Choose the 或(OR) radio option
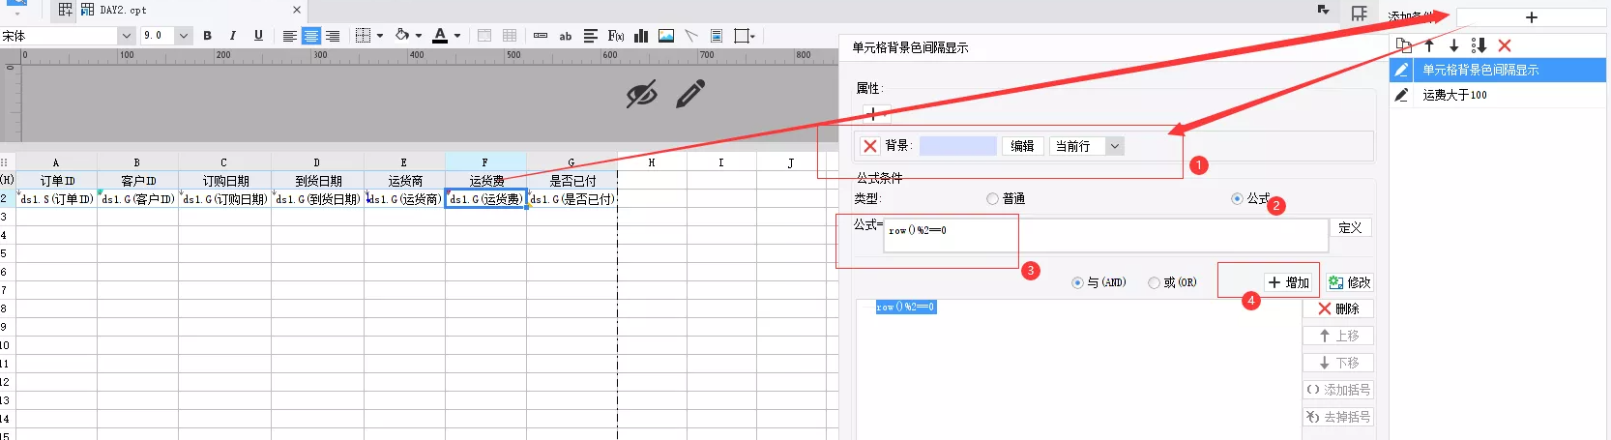The width and height of the screenshot is (1611, 440). 1154,283
